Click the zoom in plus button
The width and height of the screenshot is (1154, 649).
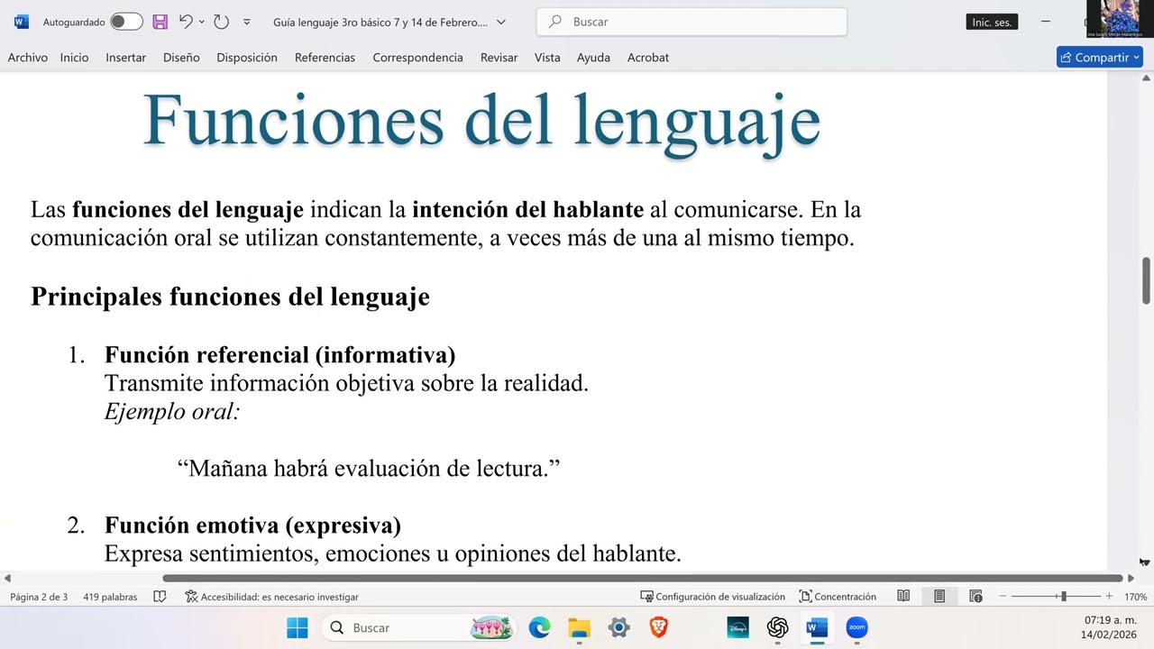point(1109,597)
